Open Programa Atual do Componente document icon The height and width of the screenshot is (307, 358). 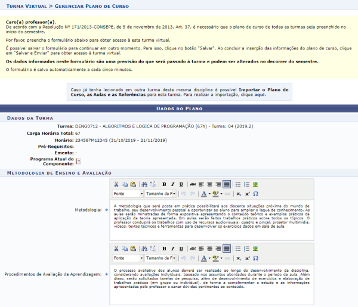pyautogui.click(x=79, y=160)
